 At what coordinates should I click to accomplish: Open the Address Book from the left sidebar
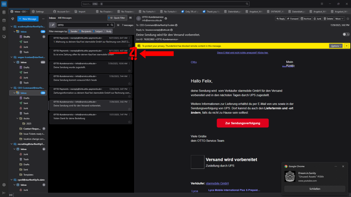click(4, 12)
